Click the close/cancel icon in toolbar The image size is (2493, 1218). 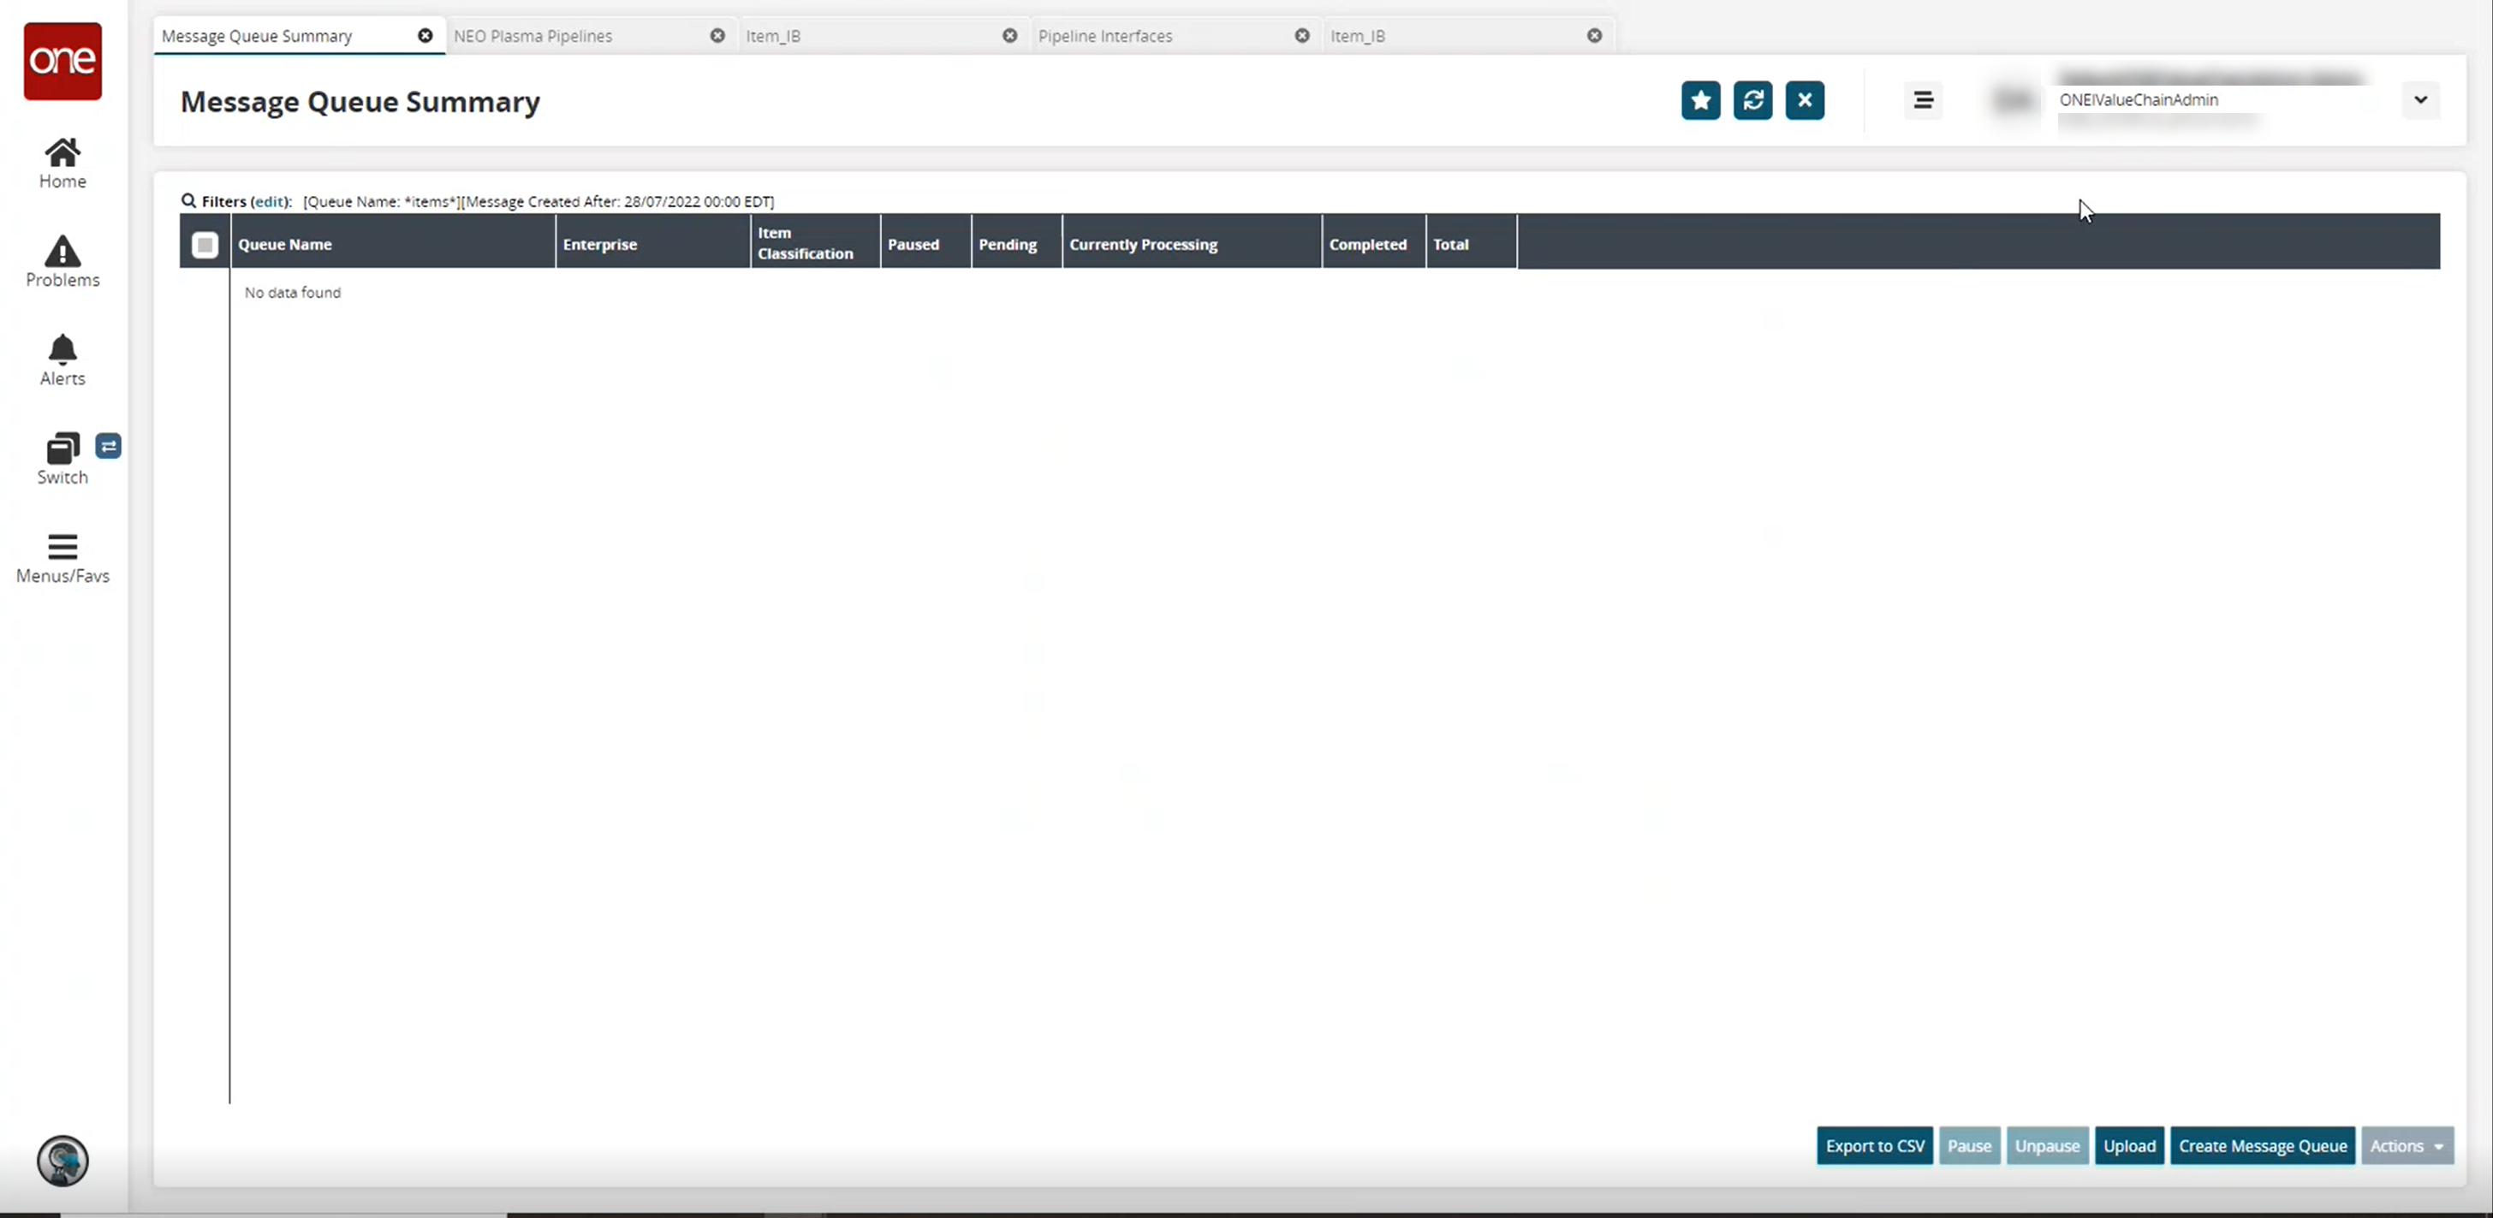pos(1805,98)
